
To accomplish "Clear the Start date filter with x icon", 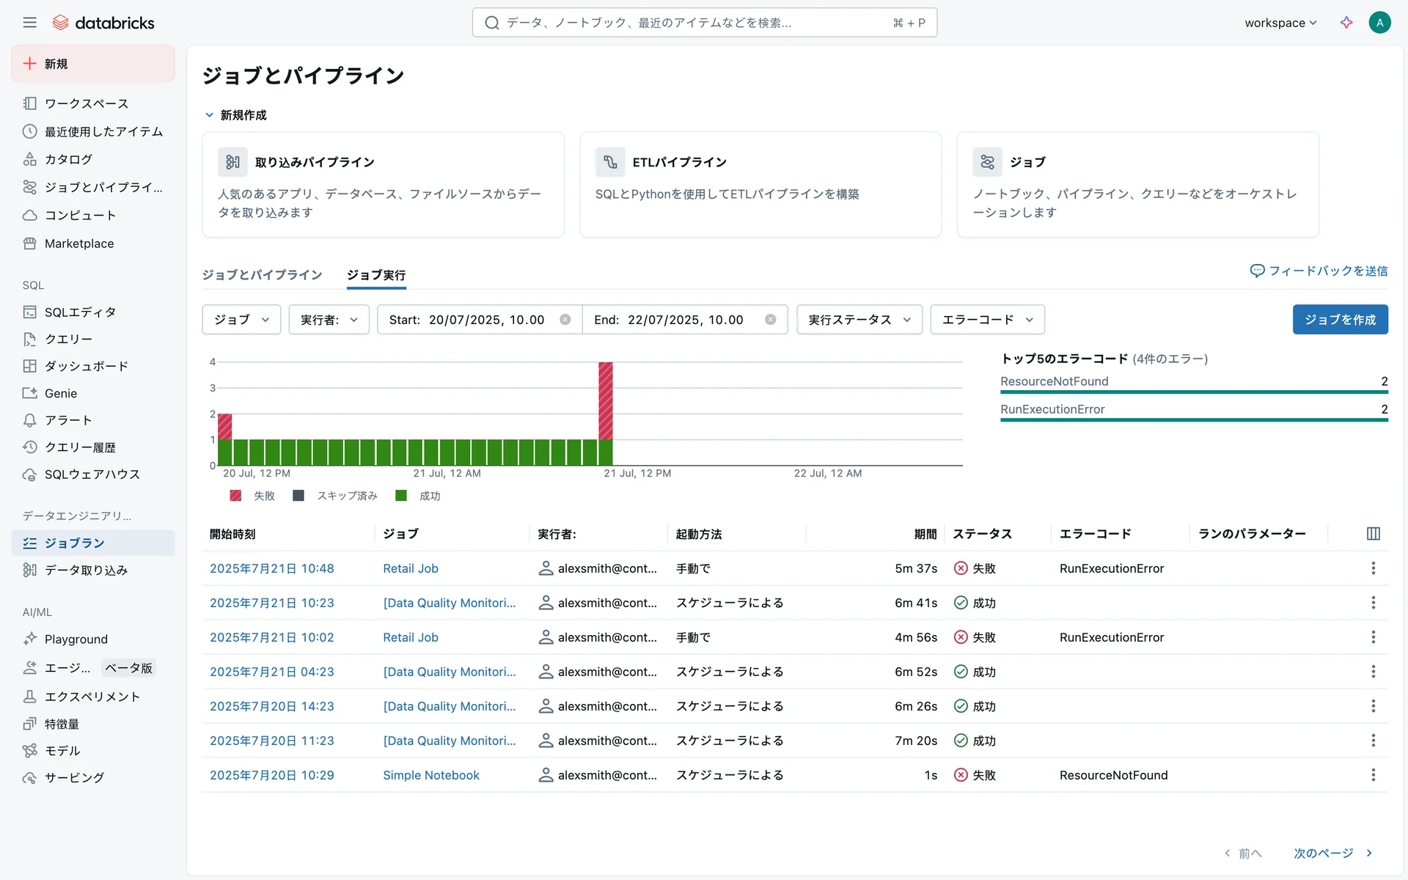I will coord(565,320).
